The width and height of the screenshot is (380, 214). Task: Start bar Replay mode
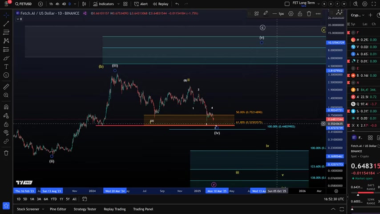[161, 4]
